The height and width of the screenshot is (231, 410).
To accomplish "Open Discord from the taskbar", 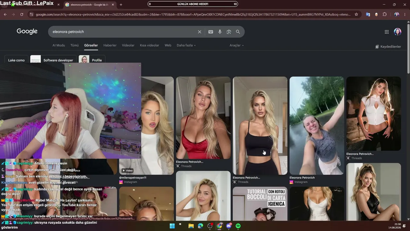I will click(229, 226).
